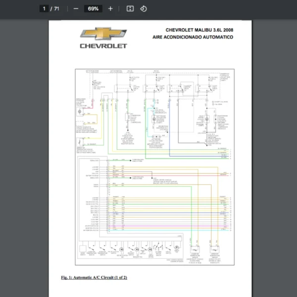Screen dimensions: 297x297
Task: Click the zoom in plus icon
Action: (x=110, y=8)
